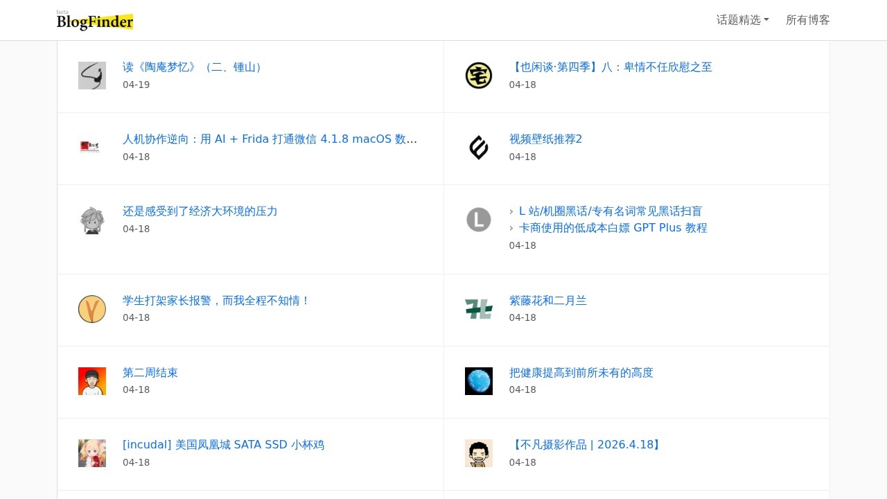Click avatar next to 视频壁纸推荐2
Screen dimensions: 887x499
pyautogui.click(x=478, y=148)
